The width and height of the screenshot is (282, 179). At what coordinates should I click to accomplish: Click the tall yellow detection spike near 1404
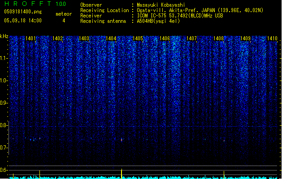pyautogui.click(x=121, y=174)
